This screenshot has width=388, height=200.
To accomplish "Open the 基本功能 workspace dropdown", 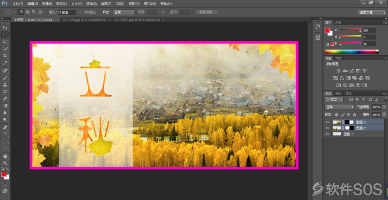I will 372,12.
